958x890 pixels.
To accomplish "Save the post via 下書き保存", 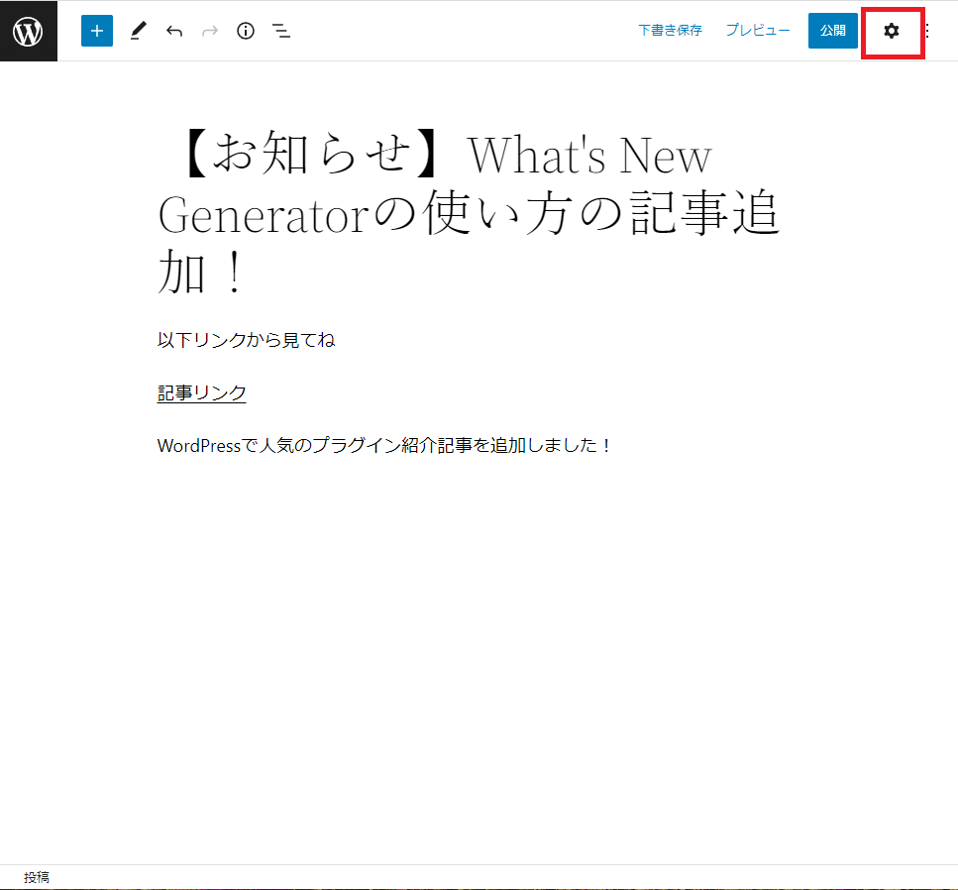I will point(671,30).
